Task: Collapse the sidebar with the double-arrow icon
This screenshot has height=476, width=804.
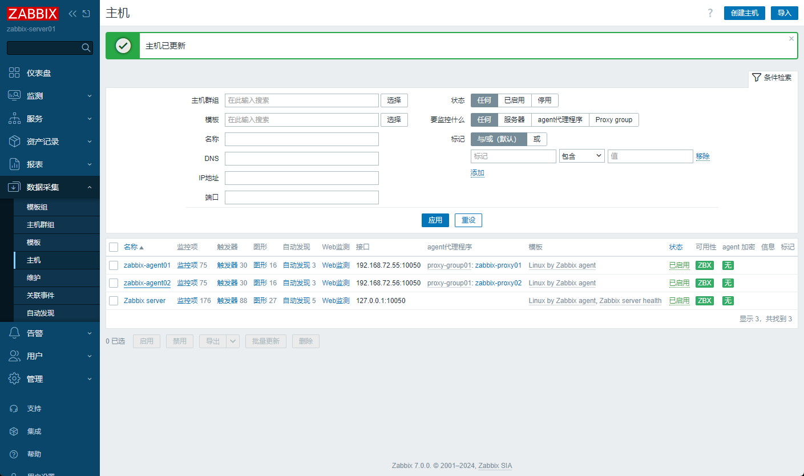Action: coord(71,13)
